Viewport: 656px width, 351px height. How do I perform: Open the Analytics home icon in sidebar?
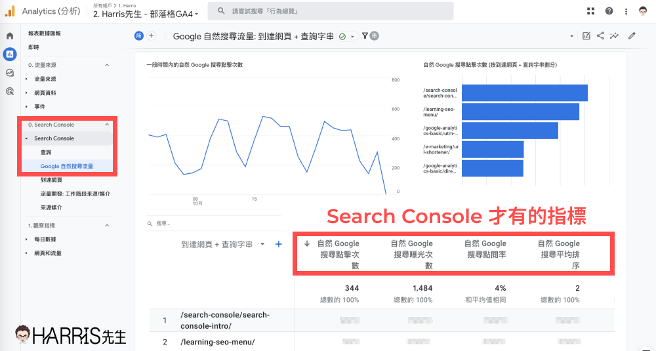coord(10,36)
